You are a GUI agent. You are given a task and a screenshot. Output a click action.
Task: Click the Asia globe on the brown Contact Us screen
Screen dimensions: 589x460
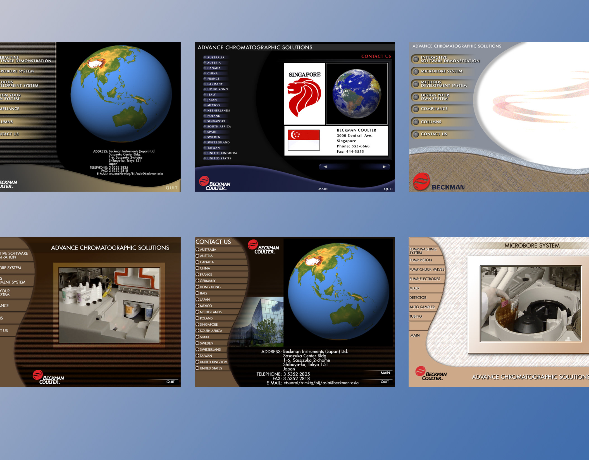[338, 291]
